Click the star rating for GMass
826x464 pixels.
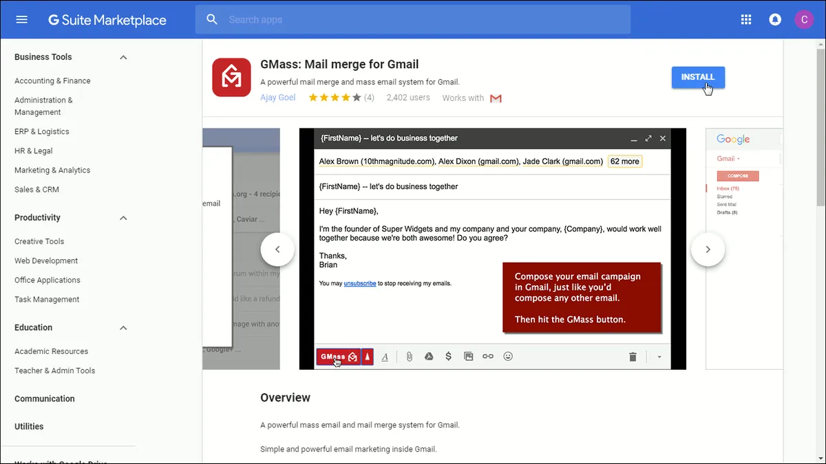[x=335, y=98]
